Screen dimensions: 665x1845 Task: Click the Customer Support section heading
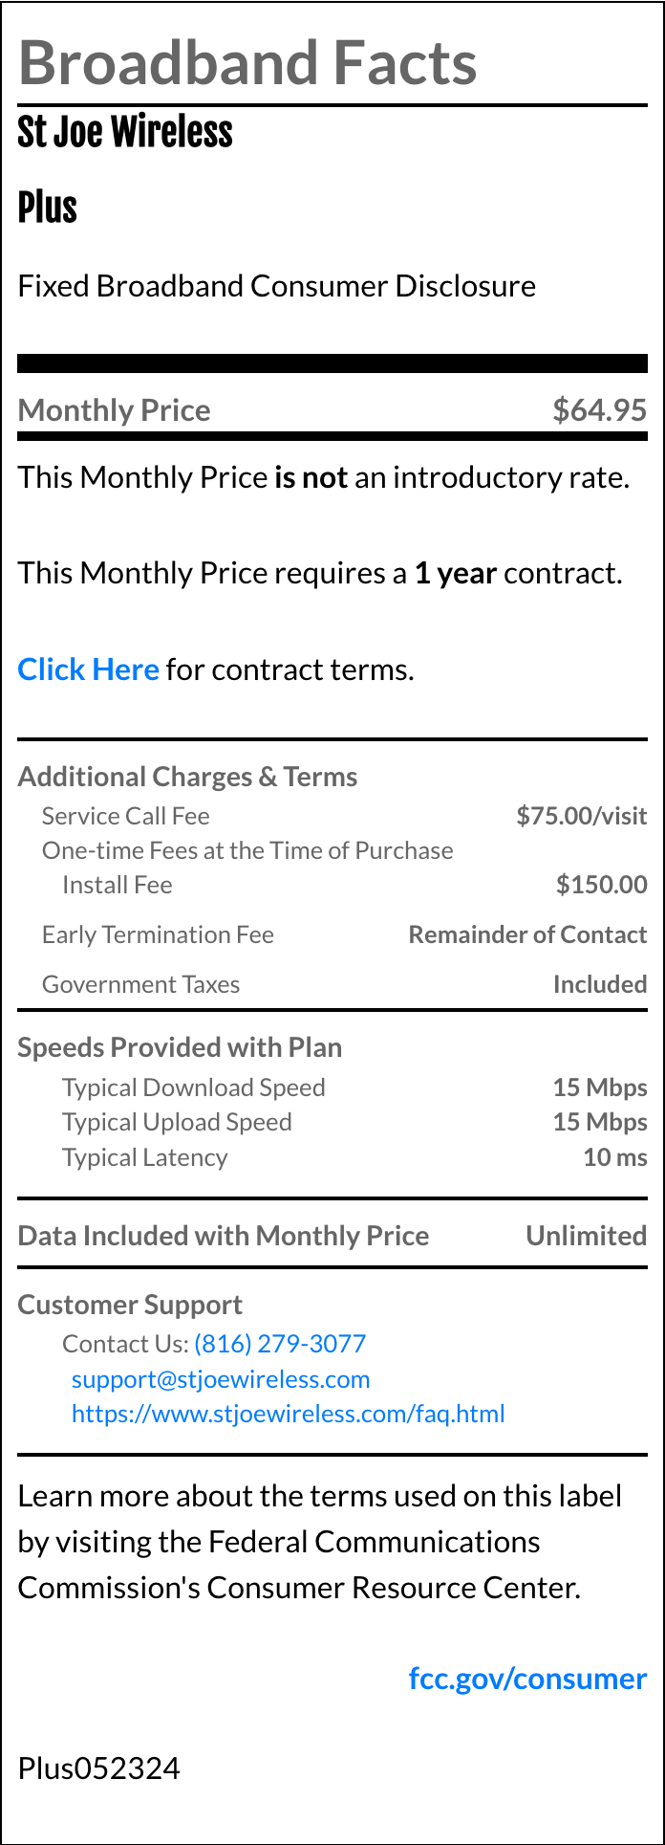(130, 1305)
